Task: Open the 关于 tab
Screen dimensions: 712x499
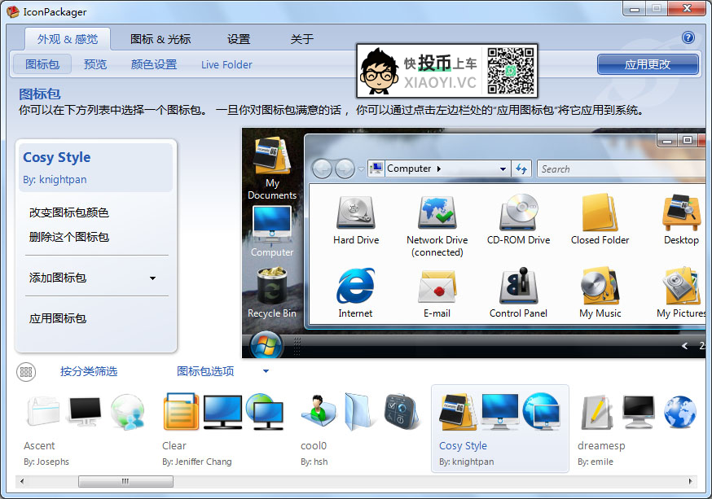Action: click(x=302, y=39)
